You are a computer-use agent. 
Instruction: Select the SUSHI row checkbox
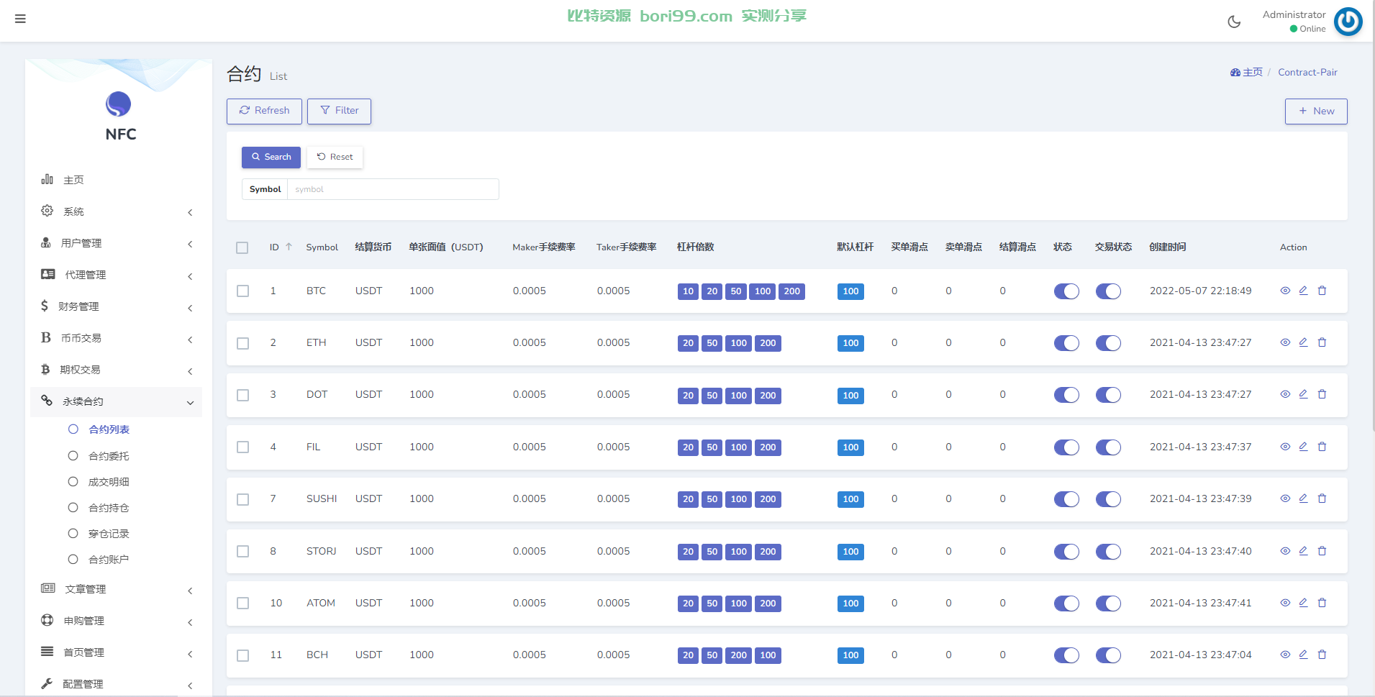pyautogui.click(x=243, y=499)
